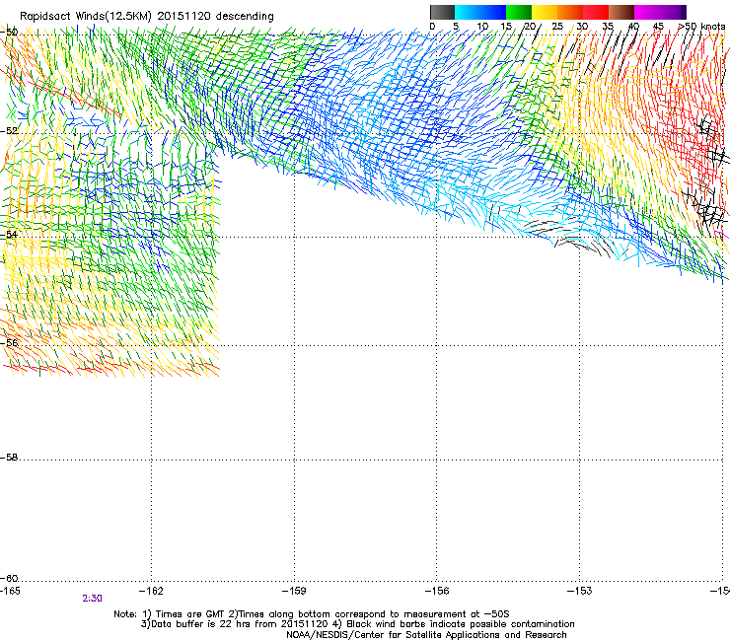Click the '-54' latitude axis label
Image resolution: width=730 pixels, height=641 pixels.
pyautogui.click(x=9, y=234)
